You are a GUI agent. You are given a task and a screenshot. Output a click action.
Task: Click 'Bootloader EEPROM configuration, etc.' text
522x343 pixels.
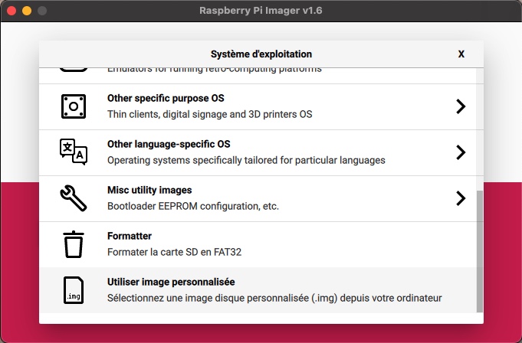(193, 206)
